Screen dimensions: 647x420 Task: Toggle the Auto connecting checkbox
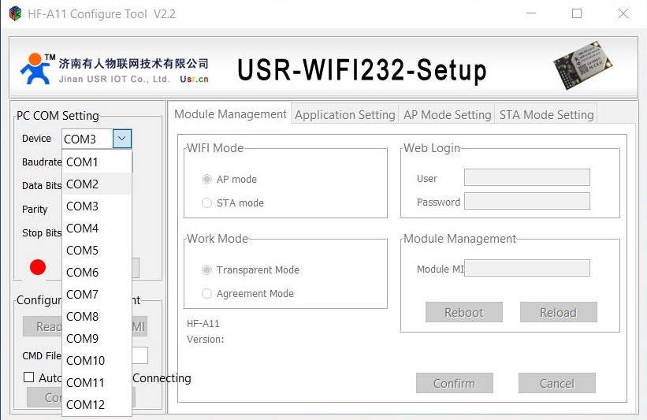(x=29, y=377)
